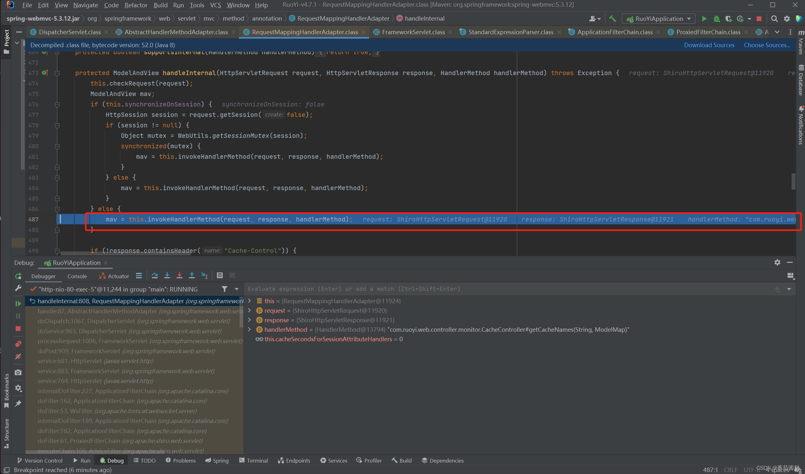
Task: Click override gutter icon at line 473
Action: 45,73
